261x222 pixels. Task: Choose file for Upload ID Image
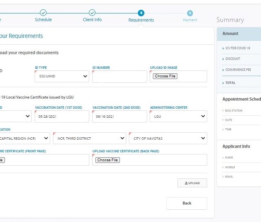tap(165, 76)
